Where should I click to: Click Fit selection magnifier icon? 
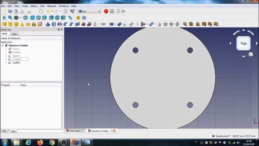10,18
